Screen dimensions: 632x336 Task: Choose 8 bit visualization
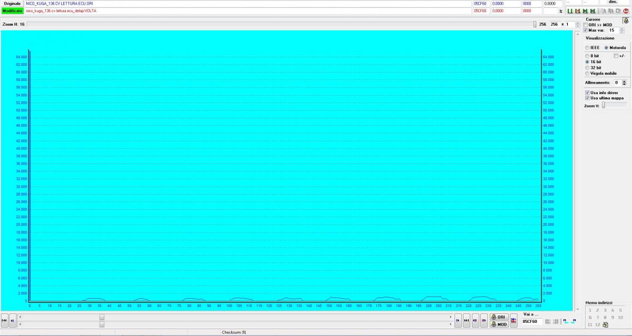click(588, 56)
